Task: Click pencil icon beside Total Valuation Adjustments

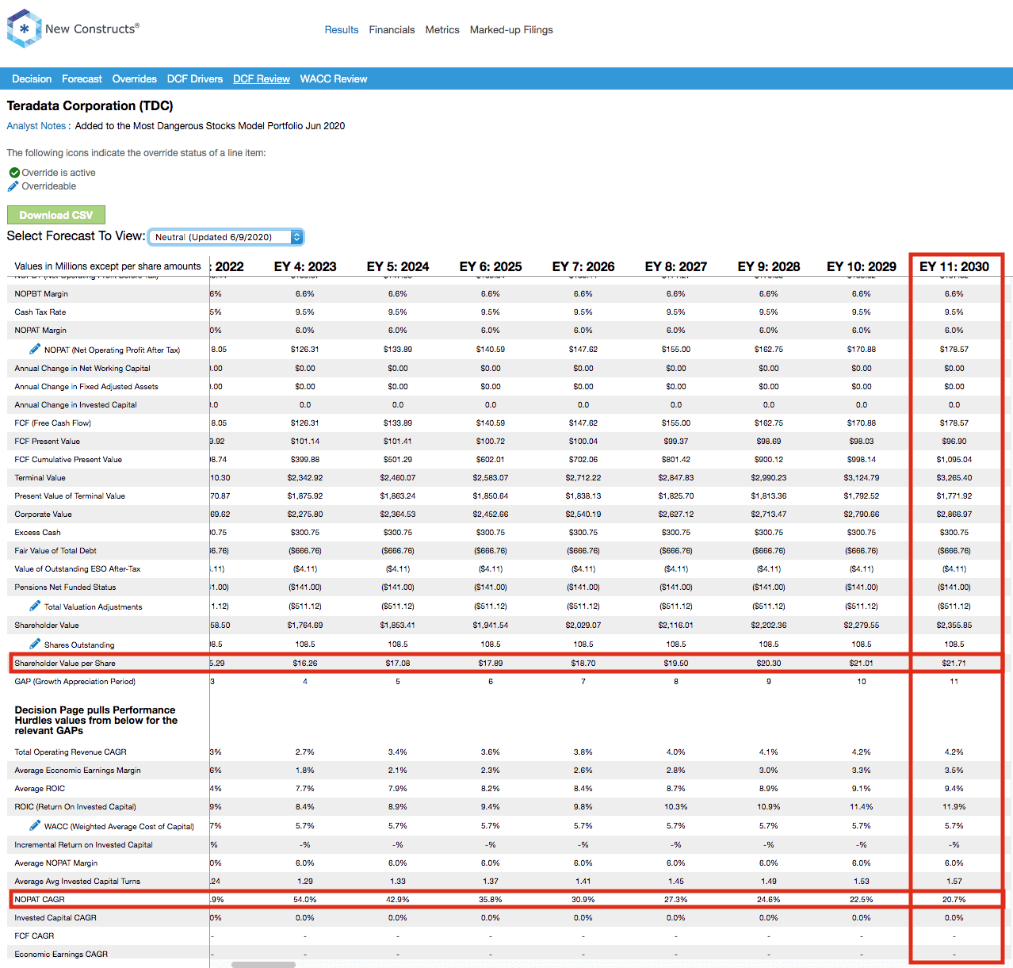Action: click(x=35, y=606)
